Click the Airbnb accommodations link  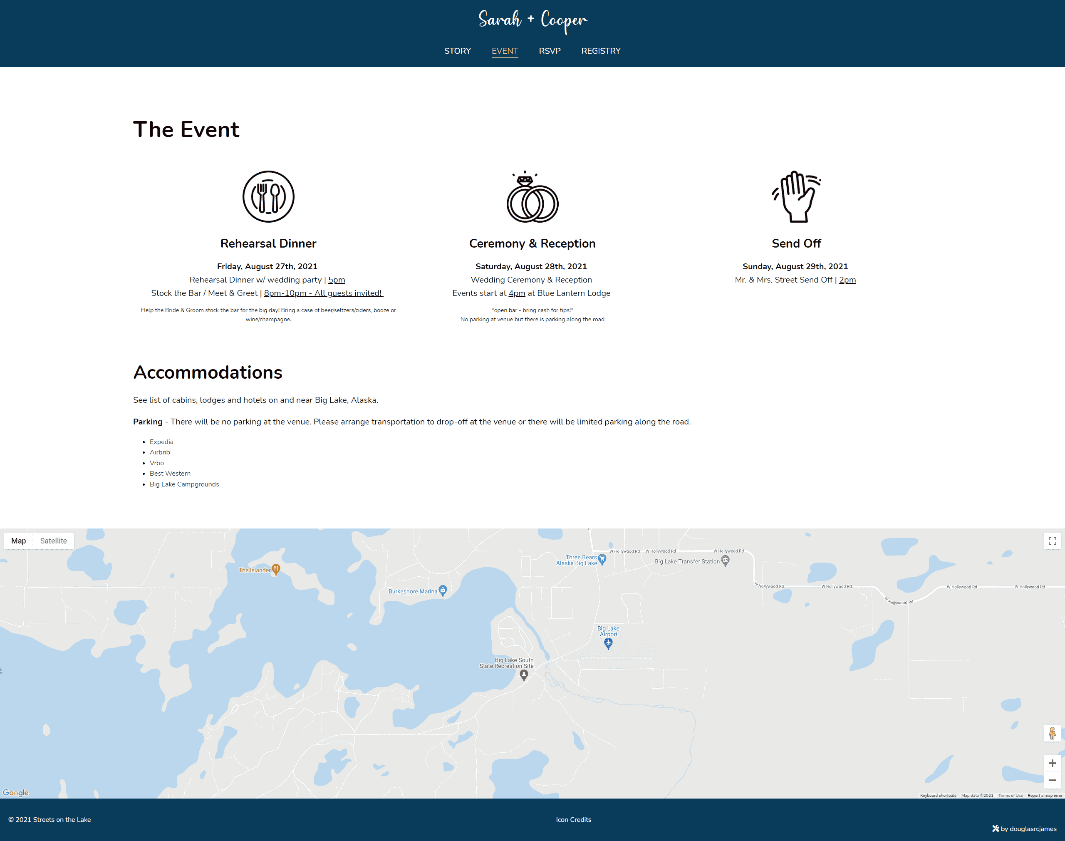(159, 451)
